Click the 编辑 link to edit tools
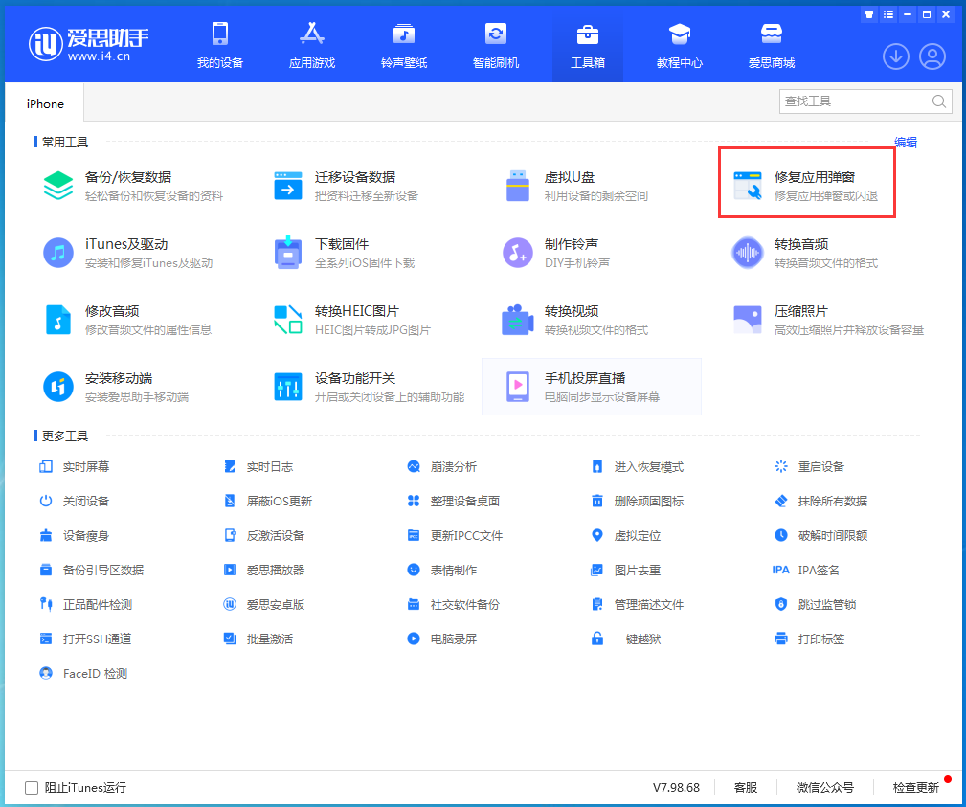The height and width of the screenshot is (807, 966). [905, 142]
